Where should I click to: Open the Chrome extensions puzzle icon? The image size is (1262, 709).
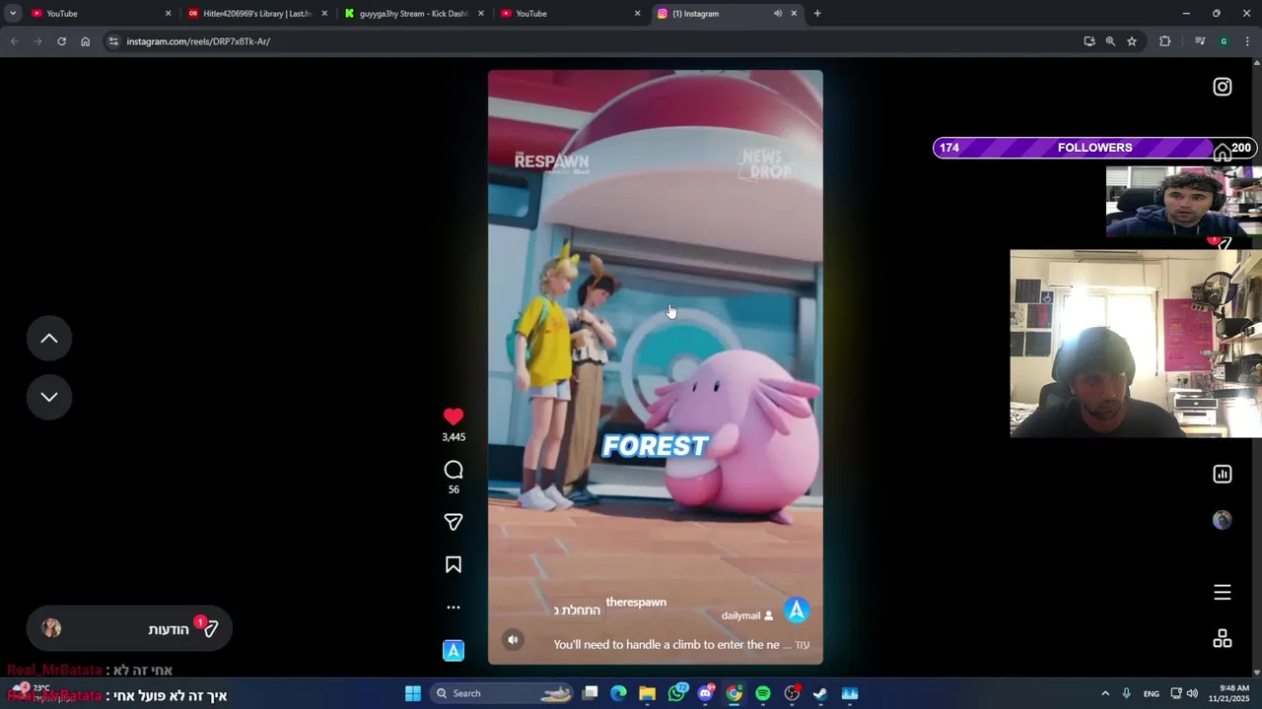tap(1165, 41)
